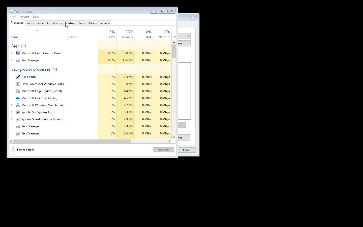Click the Microsoft OneDrive cloud icon

(x=18, y=98)
